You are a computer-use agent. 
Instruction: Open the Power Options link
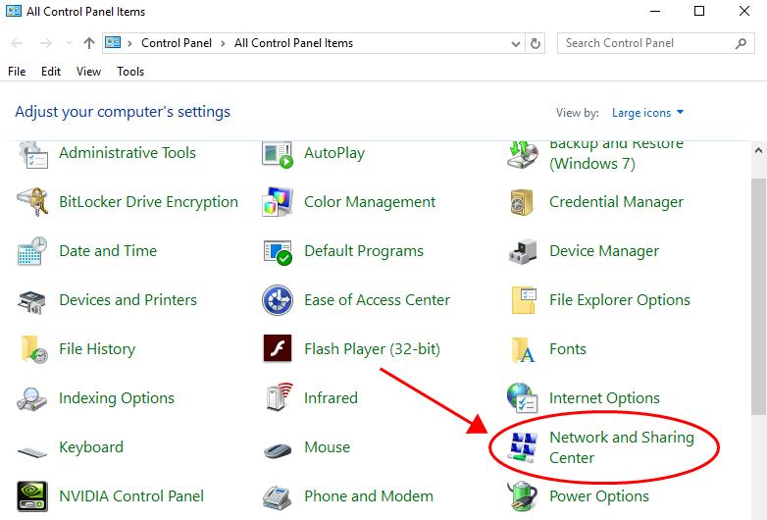click(x=599, y=496)
